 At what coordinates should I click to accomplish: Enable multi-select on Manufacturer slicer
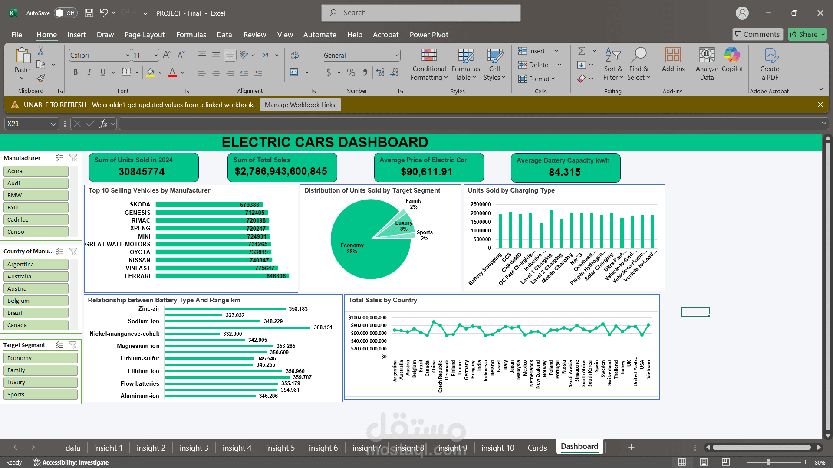pyautogui.click(x=60, y=158)
